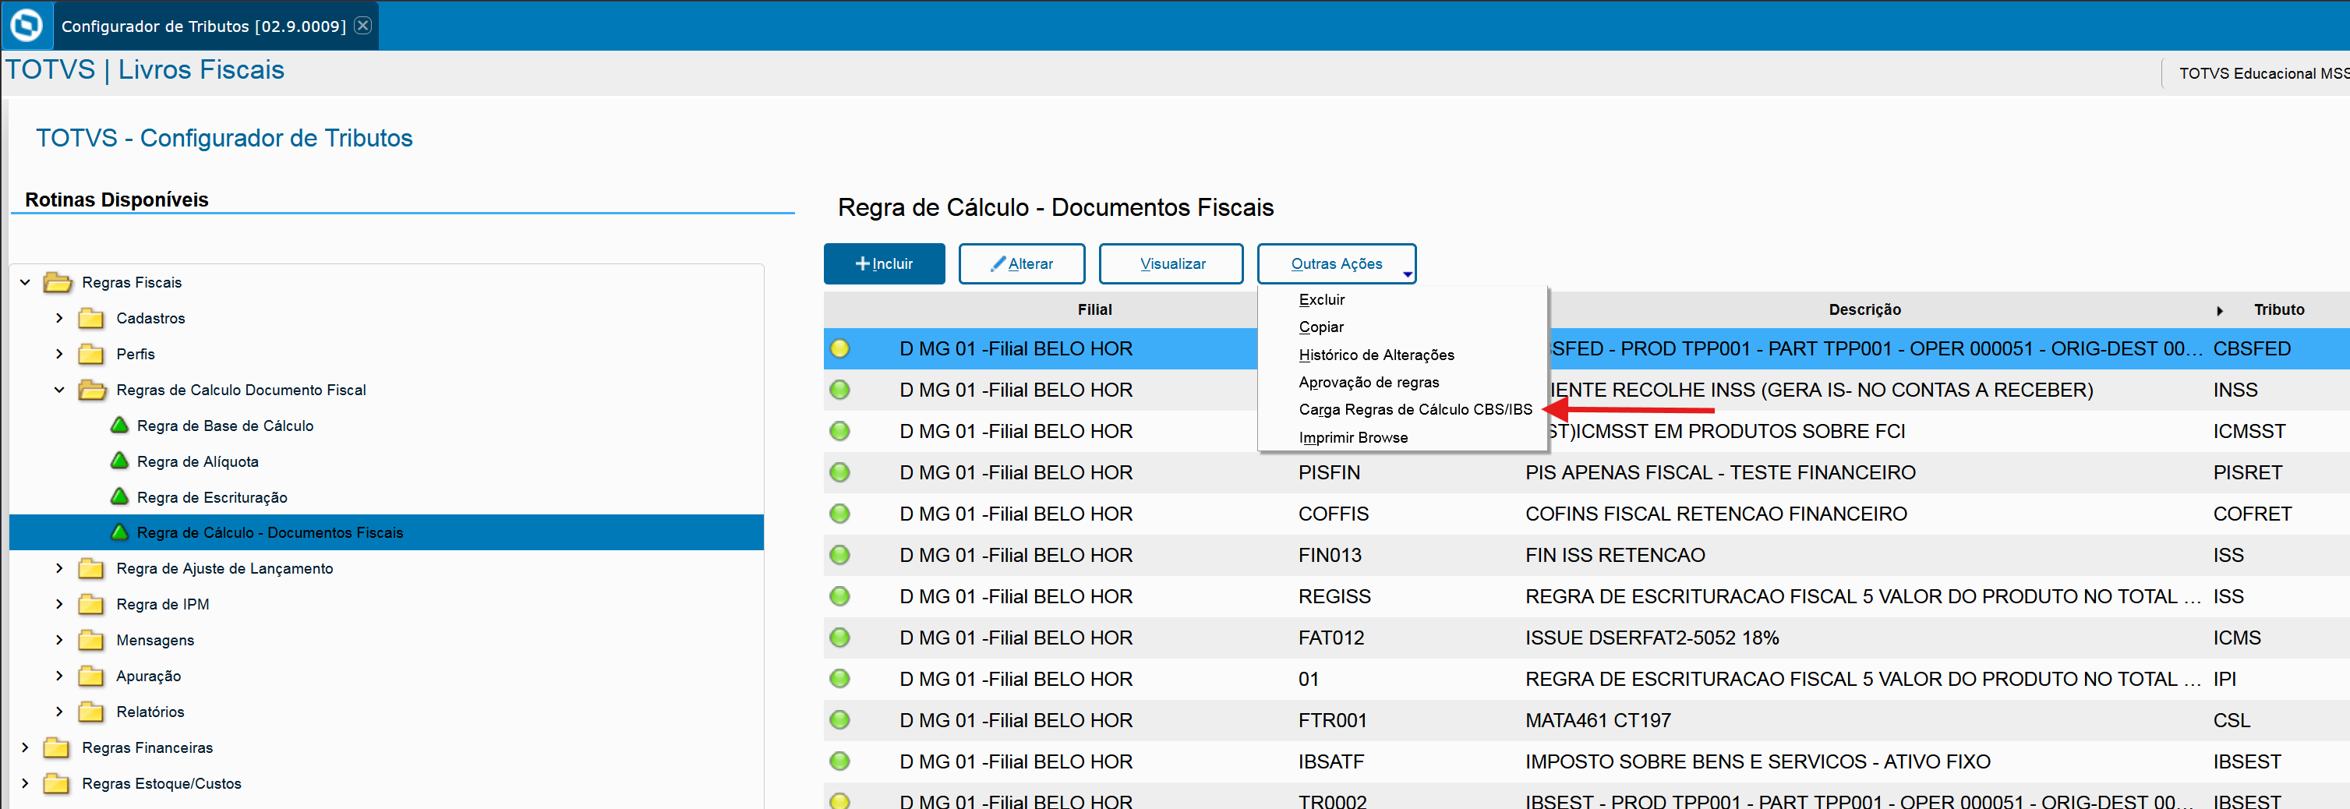The width and height of the screenshot is (2350, 809).
Task: Click the Relatórios folder icon
Action: coord(91,712)
